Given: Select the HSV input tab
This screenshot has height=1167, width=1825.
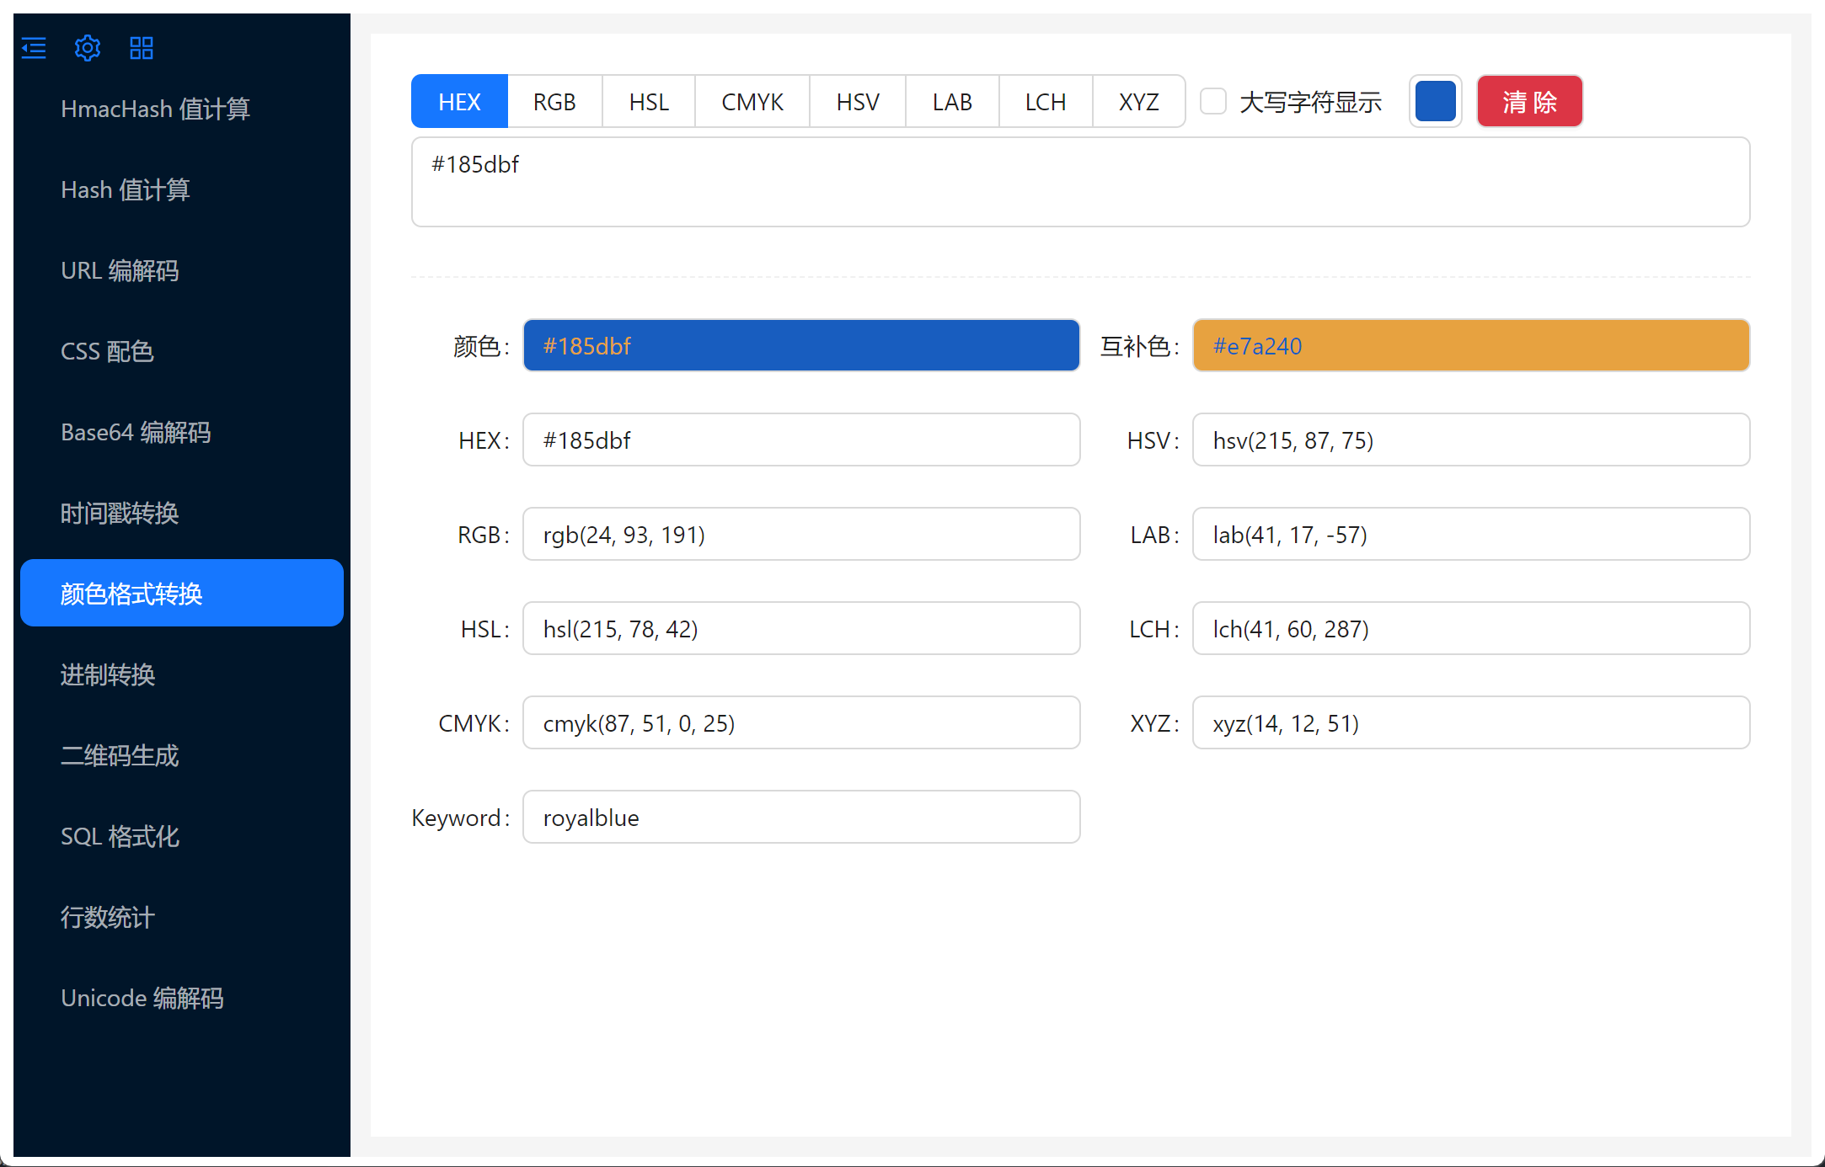Looking at the screenshot, I should pyautogui.click(x=857, y=102).
